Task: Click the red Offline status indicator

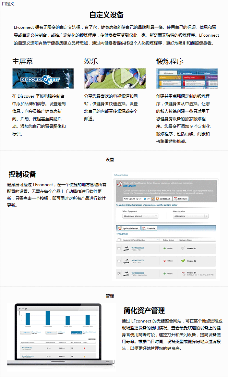Action: click(x=165, y=261)
